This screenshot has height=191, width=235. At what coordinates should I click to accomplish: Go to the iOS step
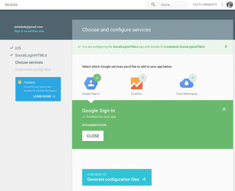[x=18, y=48]
